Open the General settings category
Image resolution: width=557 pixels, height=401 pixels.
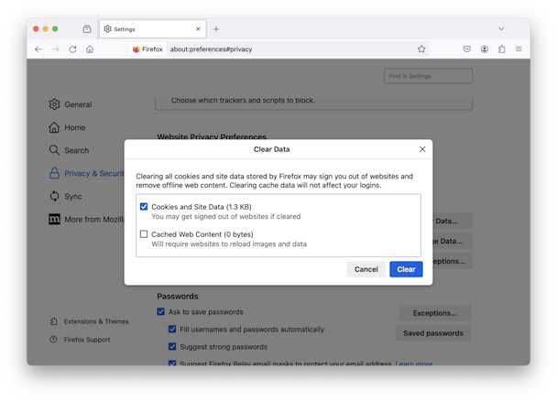click(71, 104)
